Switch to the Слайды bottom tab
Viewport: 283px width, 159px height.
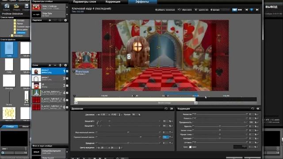coord(10,127)
